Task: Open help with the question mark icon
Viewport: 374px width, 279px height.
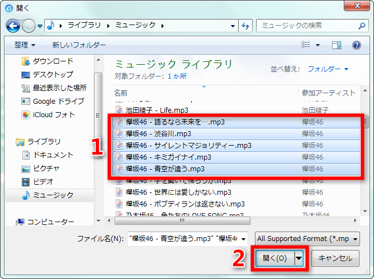Action: click(357, 45)
